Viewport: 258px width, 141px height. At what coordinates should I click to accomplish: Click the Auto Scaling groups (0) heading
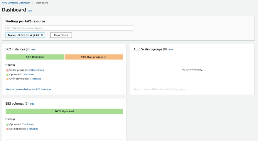point(150,49)
